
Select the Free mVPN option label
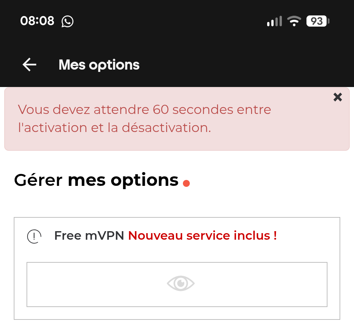coord(89,235)
